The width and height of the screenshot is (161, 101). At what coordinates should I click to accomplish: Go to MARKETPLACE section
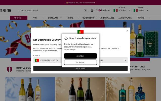coord(125,18)
